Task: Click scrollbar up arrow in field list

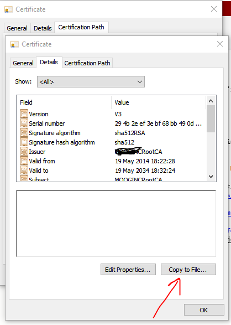Action: click(211, 101)
